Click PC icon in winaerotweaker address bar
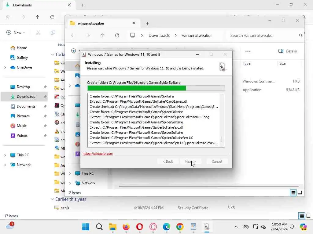 click(x=133, y=35)
